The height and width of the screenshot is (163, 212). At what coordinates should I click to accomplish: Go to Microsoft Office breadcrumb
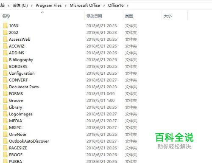coord(85,6)
